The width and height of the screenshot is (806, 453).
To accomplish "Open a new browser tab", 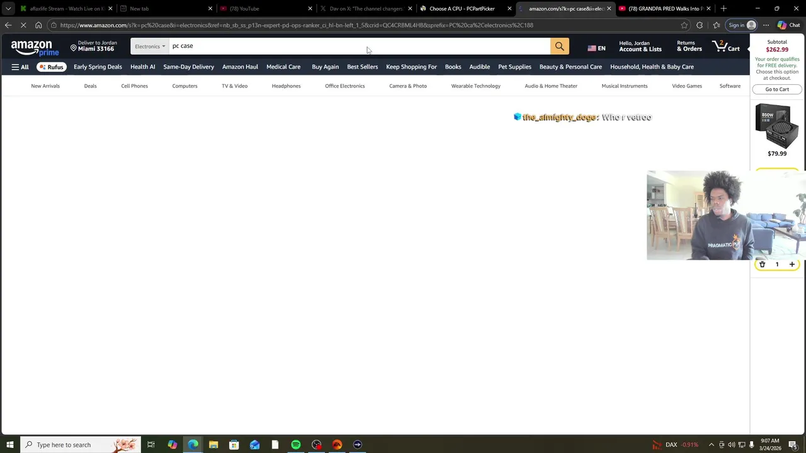I will pos(724,8).
